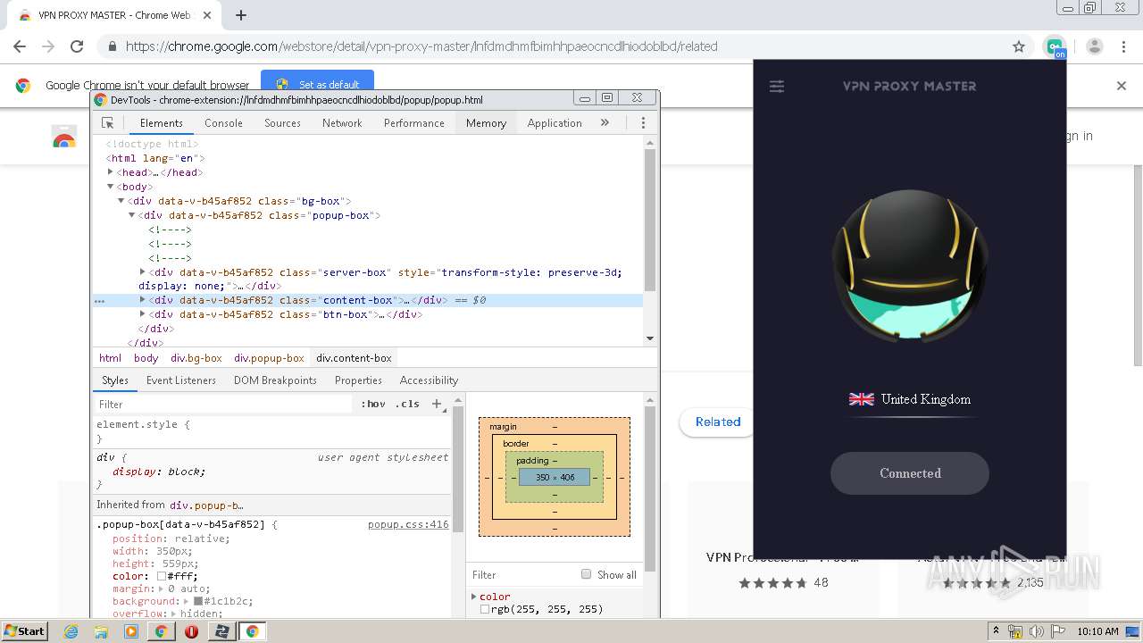Expand the computed color property
The width and height of the screenshot is (1143, 643).
[474, 597]
